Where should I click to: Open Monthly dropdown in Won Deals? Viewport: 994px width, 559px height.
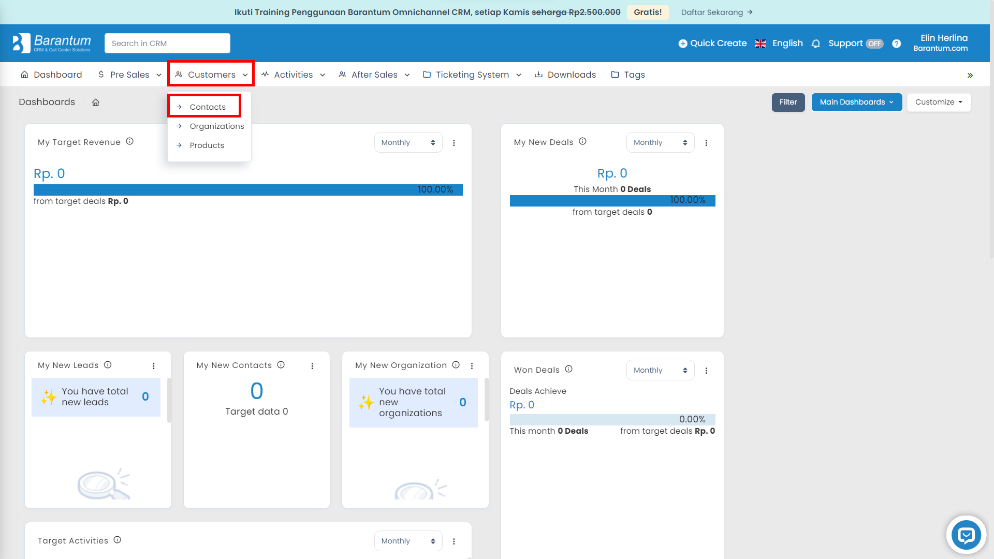pyautogui.click(x=660, y=370)
